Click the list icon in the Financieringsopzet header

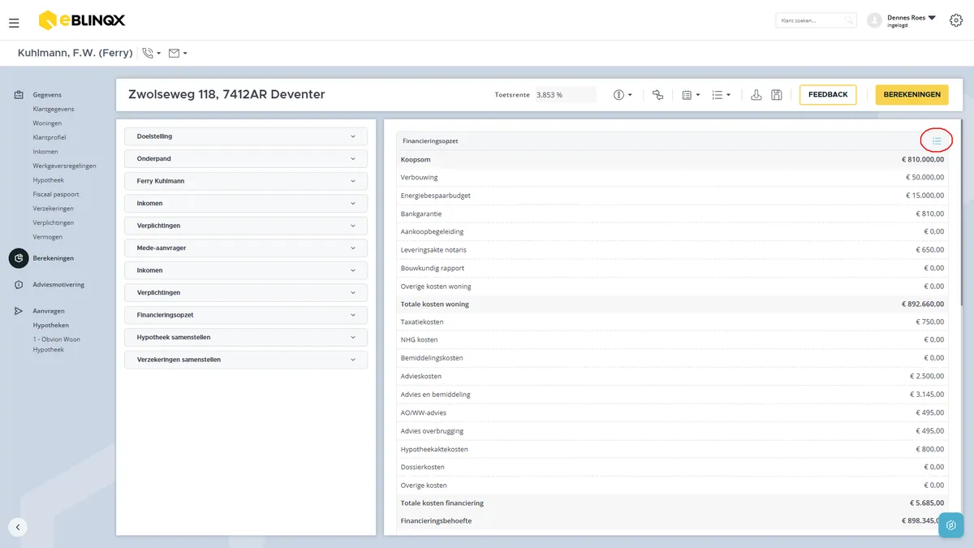coord(937,141)
